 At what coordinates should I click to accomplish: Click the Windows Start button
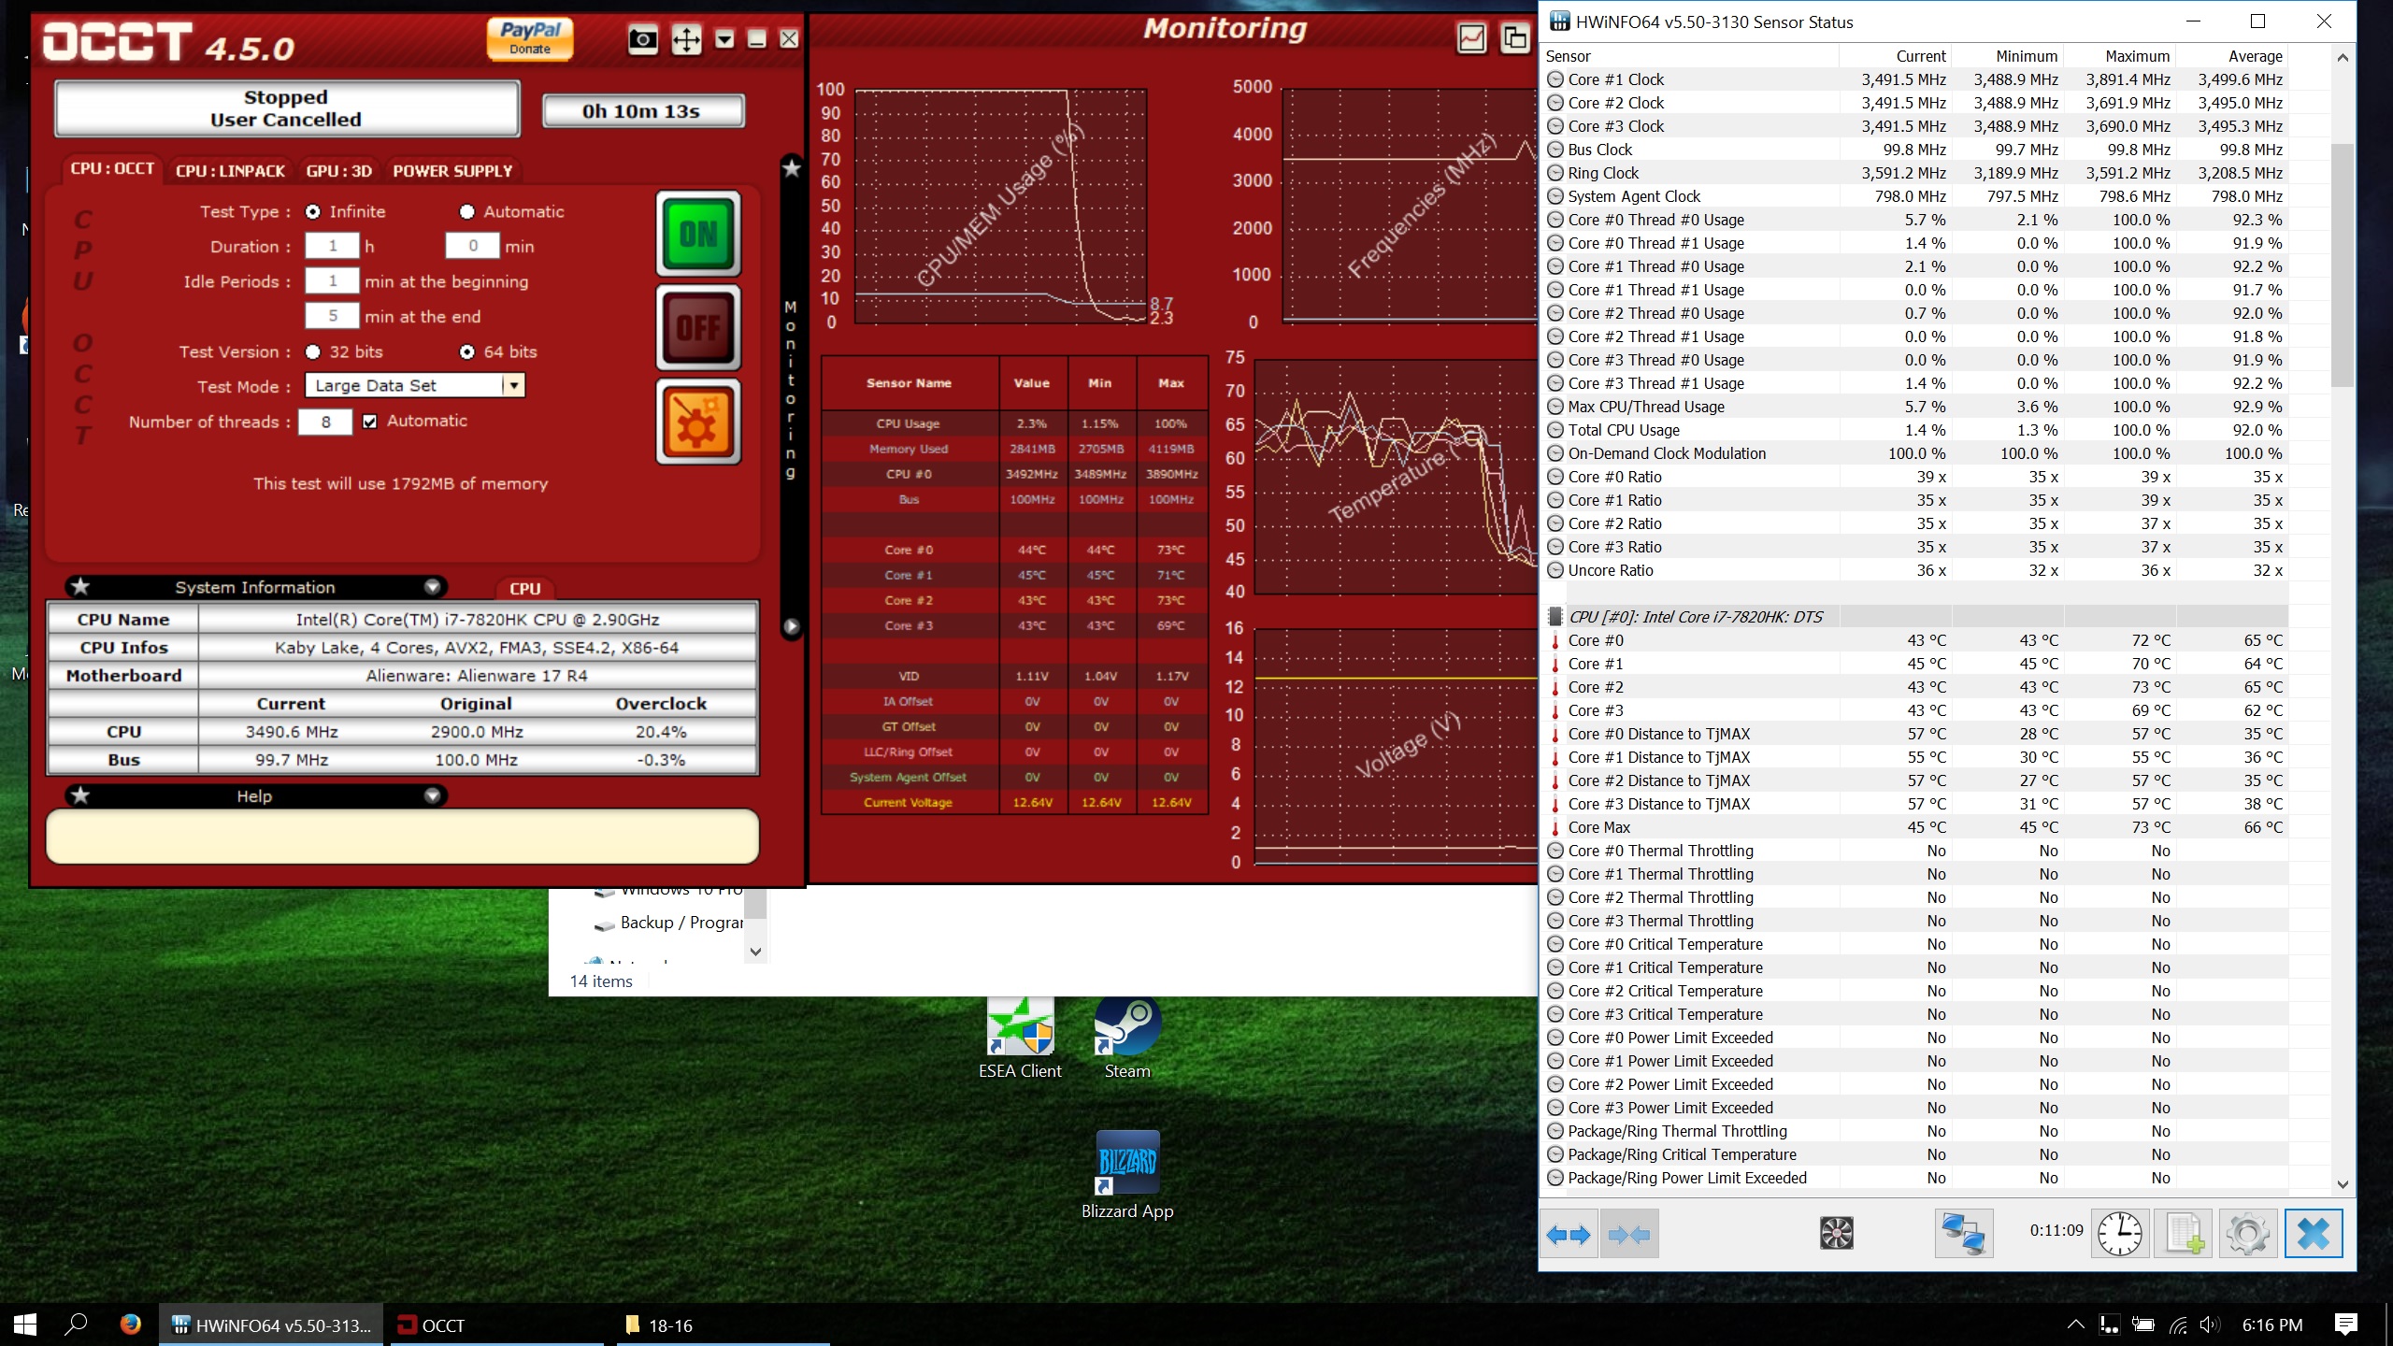(25, 1325)
